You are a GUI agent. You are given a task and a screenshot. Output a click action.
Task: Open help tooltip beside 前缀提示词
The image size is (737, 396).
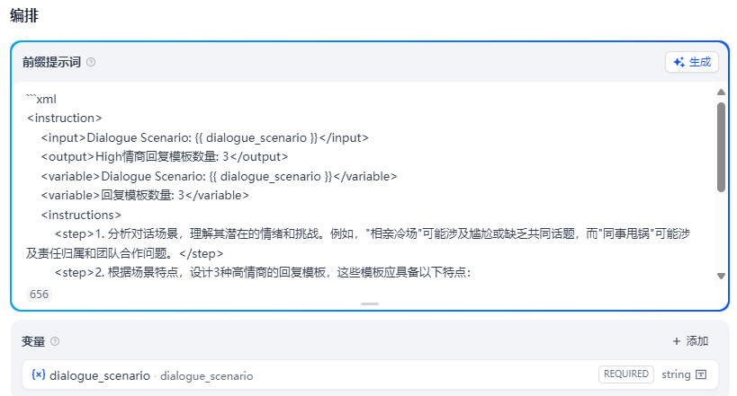(91, 62)
